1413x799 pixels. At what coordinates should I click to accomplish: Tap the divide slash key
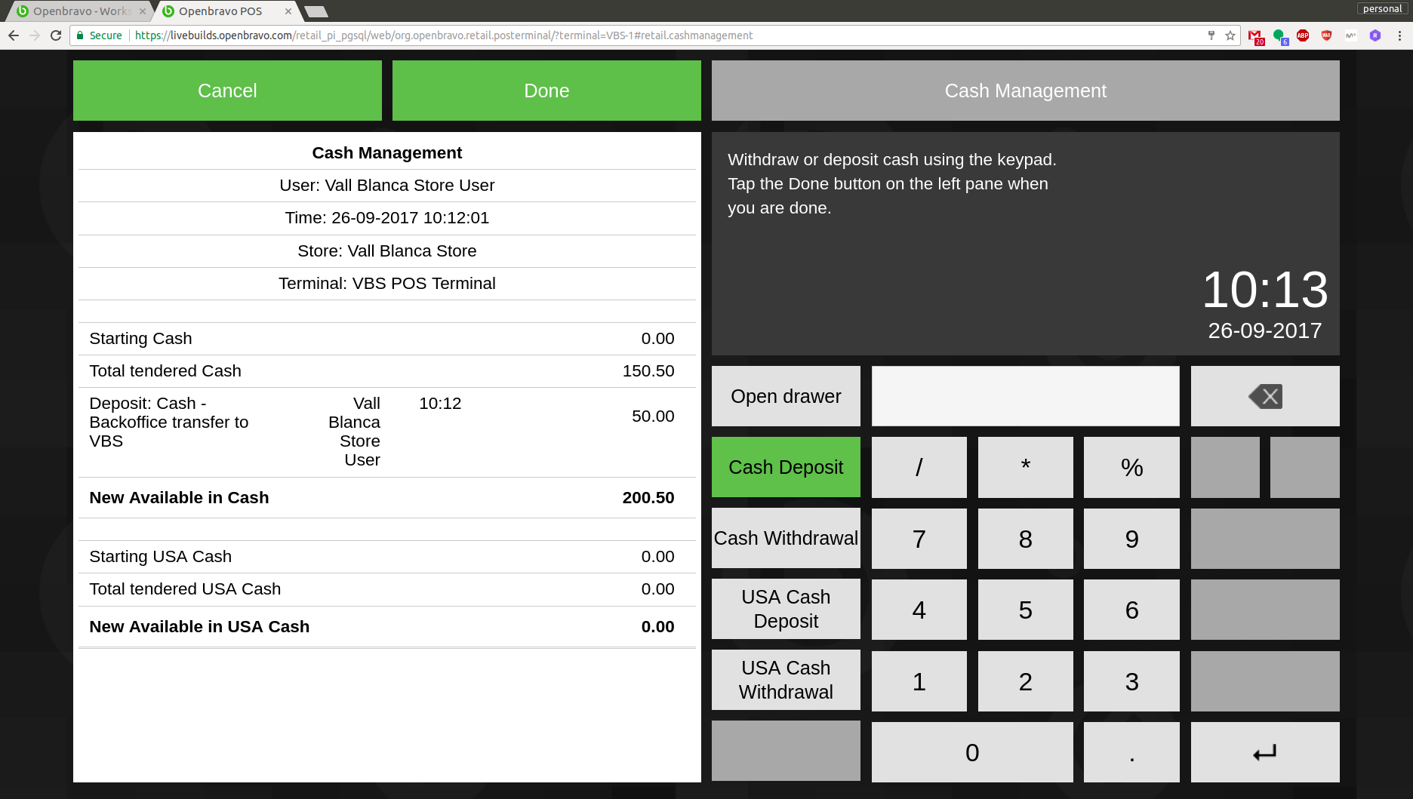(919, 467)
